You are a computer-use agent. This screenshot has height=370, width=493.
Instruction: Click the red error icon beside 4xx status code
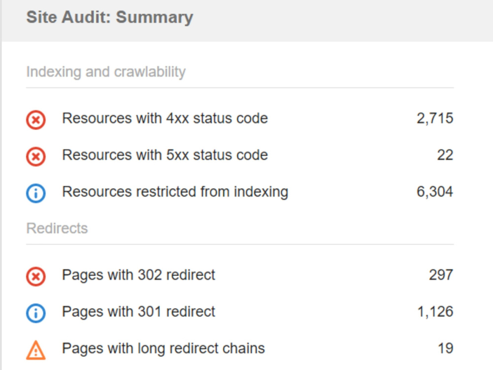(x=36, y=120)
